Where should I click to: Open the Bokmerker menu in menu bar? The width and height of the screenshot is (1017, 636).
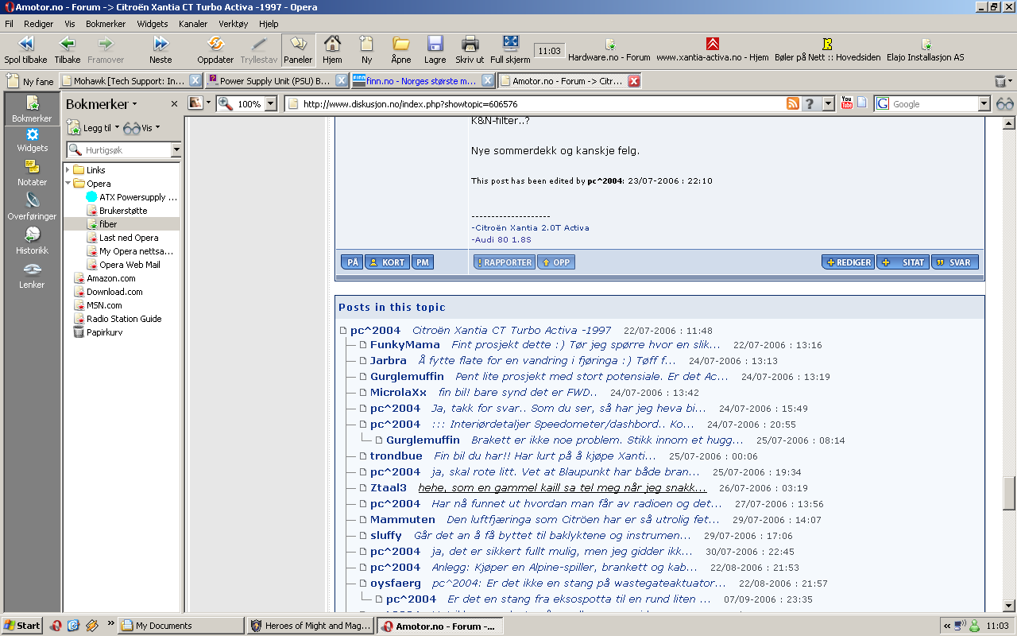(x=106, y=24)
